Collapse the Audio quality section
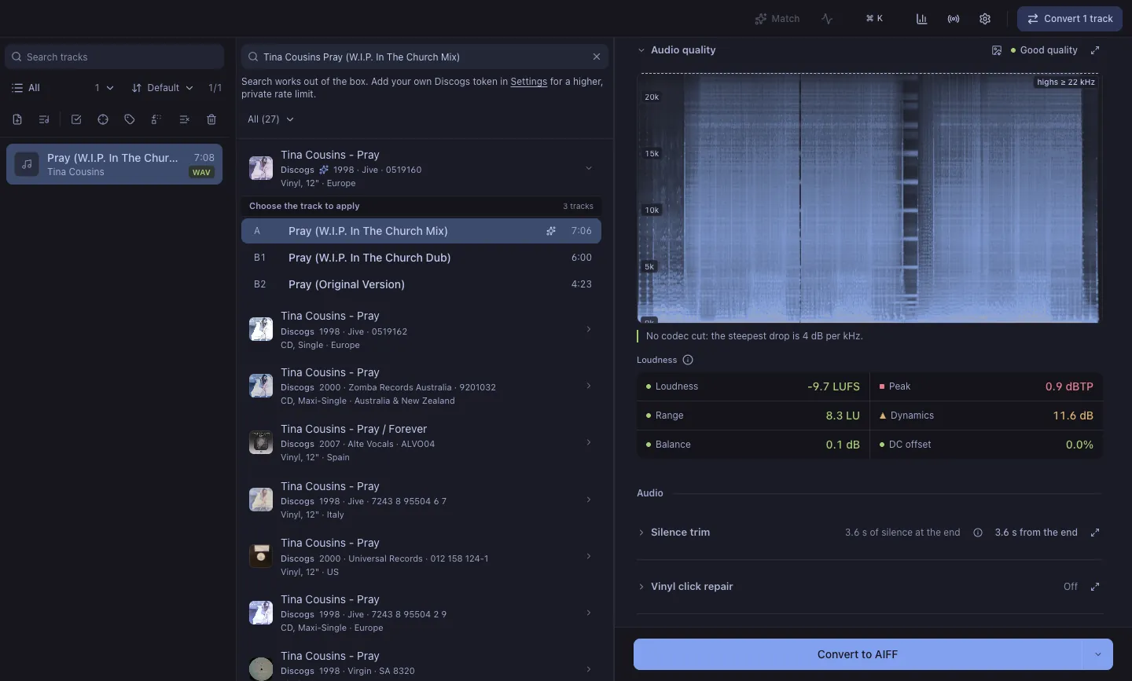Image resolution: width=1132 pixels, height=681 pixels. tap(641, 50)
